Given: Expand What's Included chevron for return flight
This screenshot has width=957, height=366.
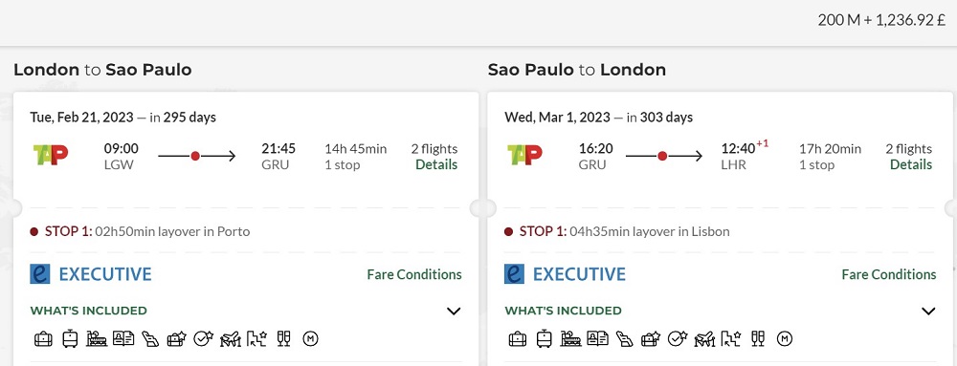Looking at the screenshot, I should tap(928, 312).
